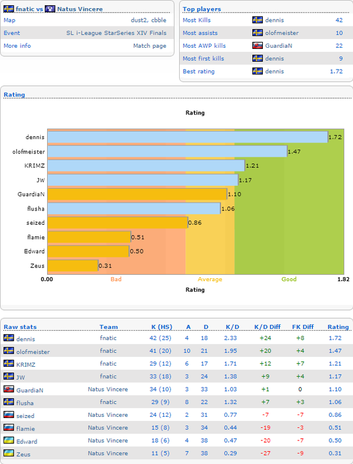
Task: Click the flag in GuardiaN raw stats row
Action: point(9,389)
